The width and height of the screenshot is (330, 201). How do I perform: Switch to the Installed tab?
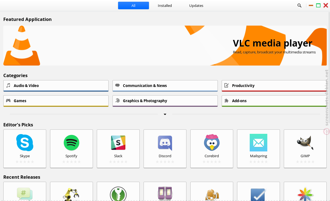(165, 6)
